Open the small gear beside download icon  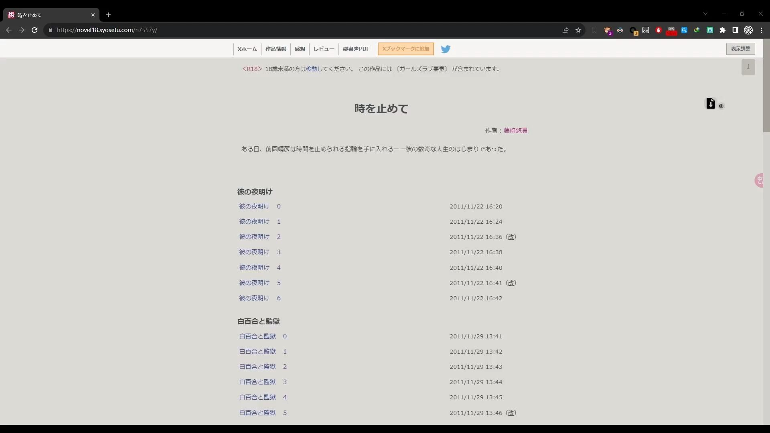pos(721,106)
